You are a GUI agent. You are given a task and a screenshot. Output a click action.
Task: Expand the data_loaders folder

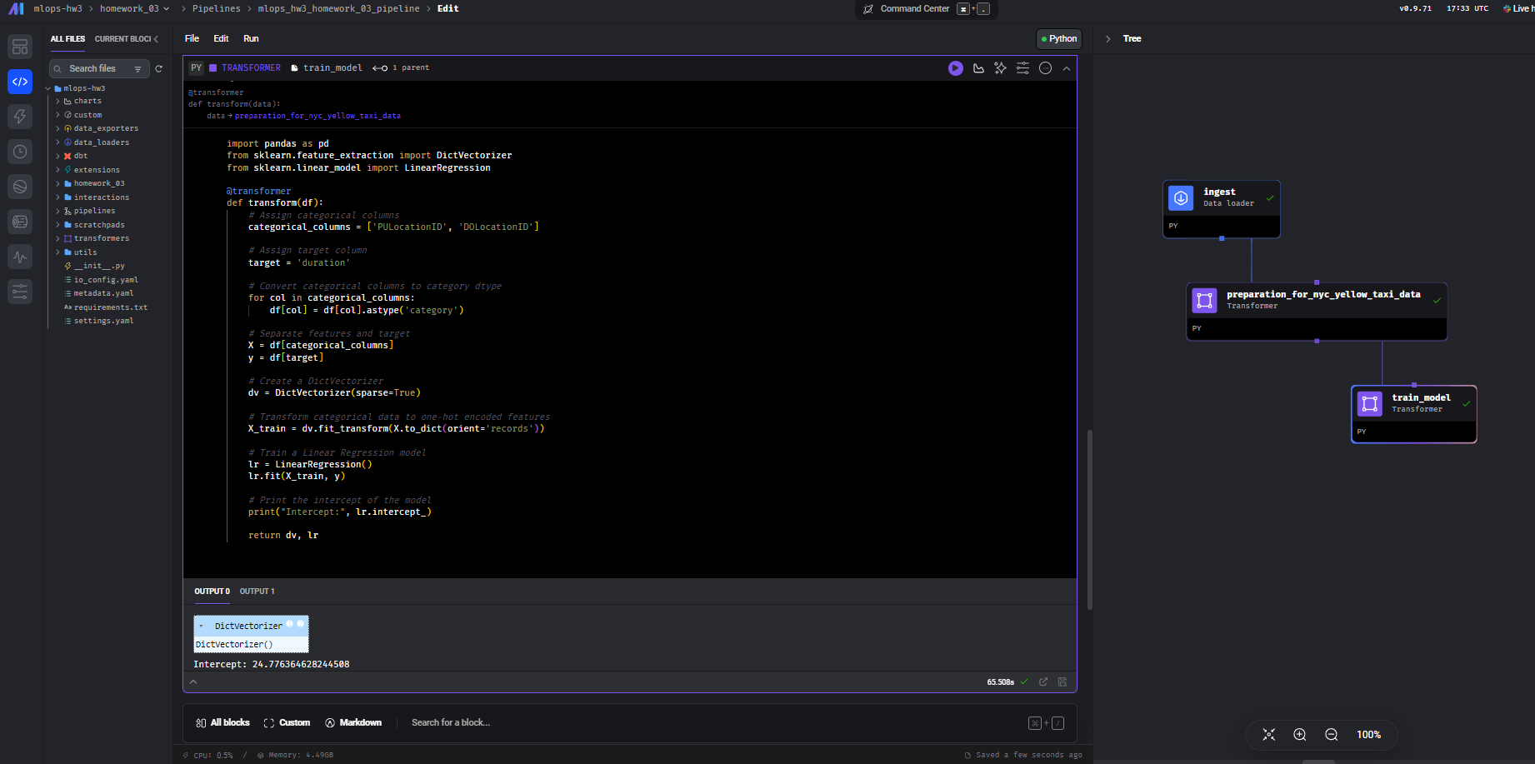pyautogui.click(x=57, y=142)
